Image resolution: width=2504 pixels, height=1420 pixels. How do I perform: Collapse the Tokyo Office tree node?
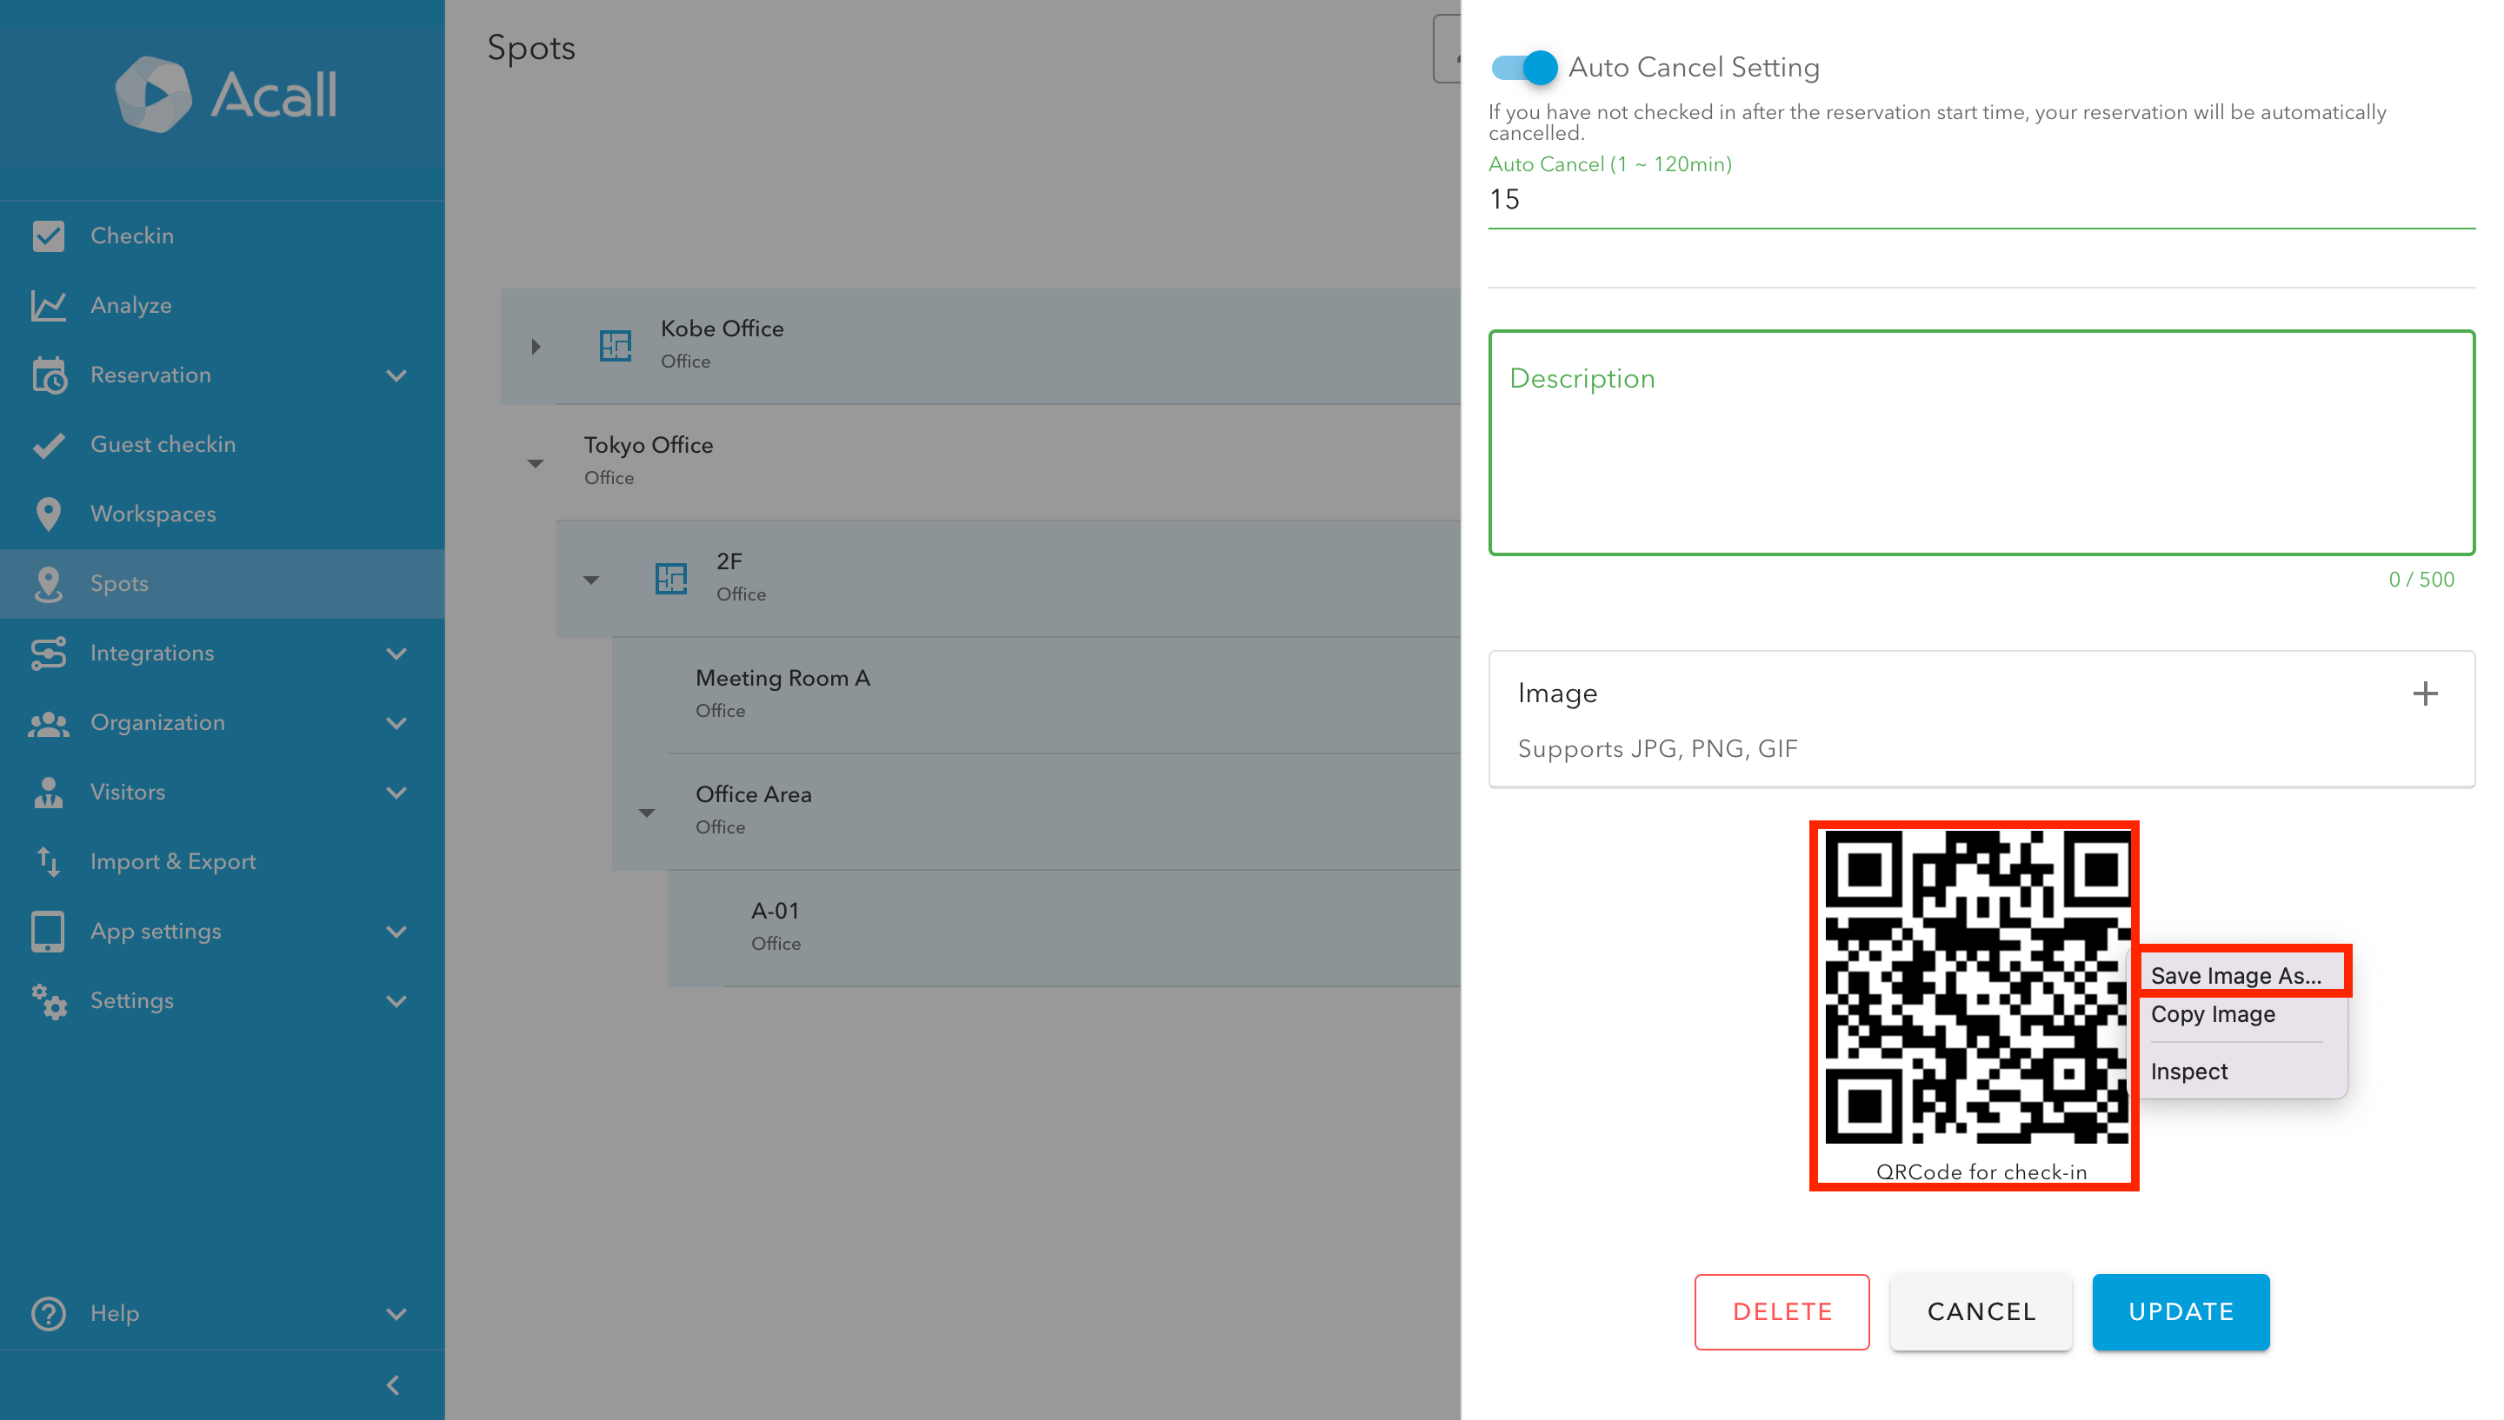coord(535,463)
